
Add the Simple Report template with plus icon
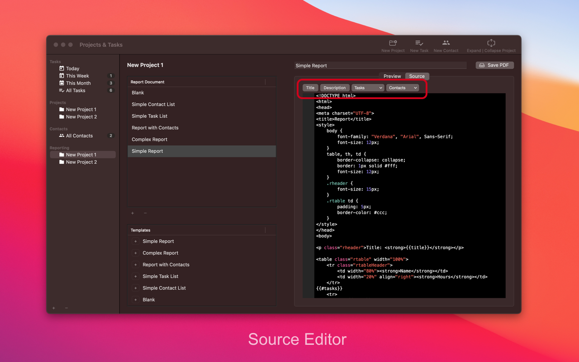coord(136,242)
